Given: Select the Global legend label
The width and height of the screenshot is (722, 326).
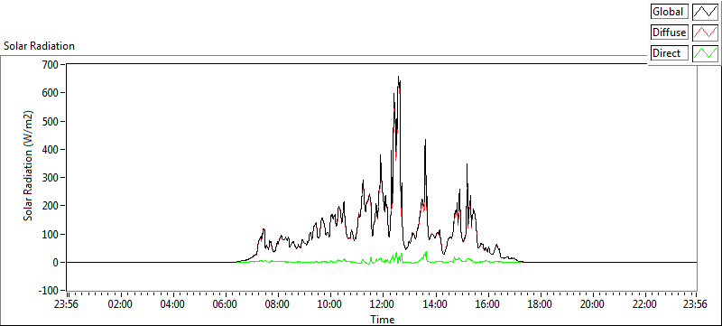Looking at the screenshot, I should (669, 12).
